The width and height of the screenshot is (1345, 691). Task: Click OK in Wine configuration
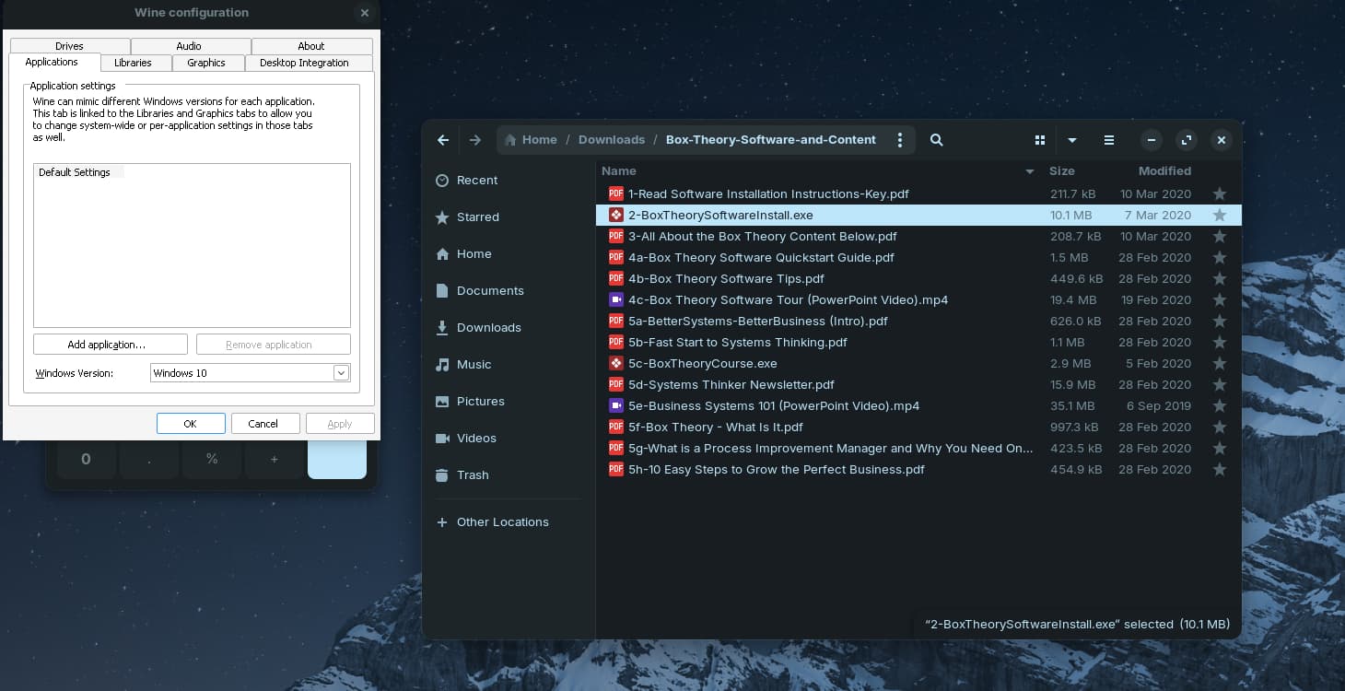tap(191, 424)
